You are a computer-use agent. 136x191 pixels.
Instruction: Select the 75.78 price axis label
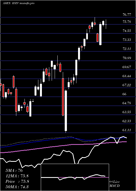tap(127, 22)
